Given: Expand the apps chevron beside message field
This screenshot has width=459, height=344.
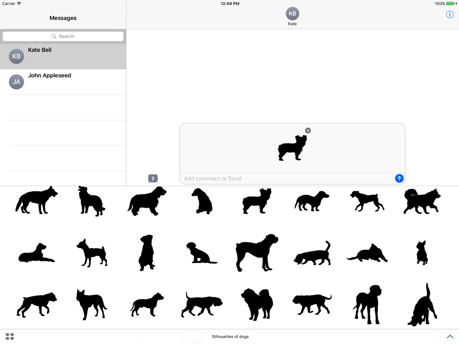Looking at the screenshot, I should point(153,178).
